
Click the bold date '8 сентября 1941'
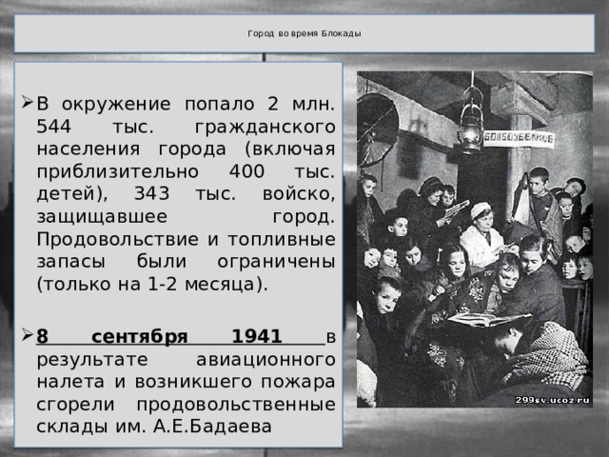coord(159,336)
